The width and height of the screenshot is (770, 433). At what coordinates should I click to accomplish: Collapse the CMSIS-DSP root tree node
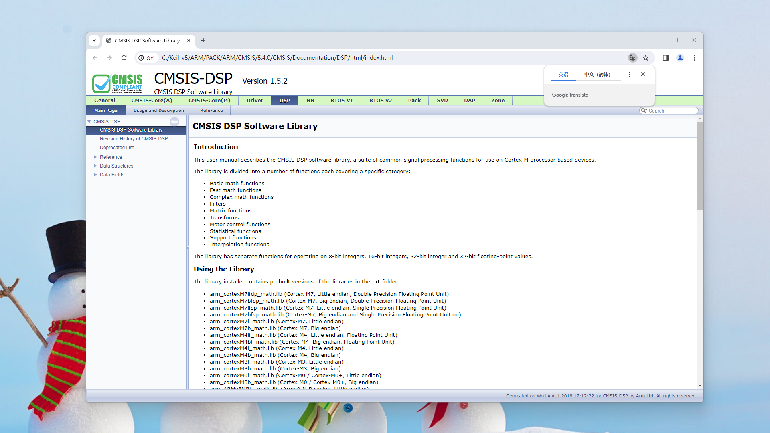pos(89,122)
